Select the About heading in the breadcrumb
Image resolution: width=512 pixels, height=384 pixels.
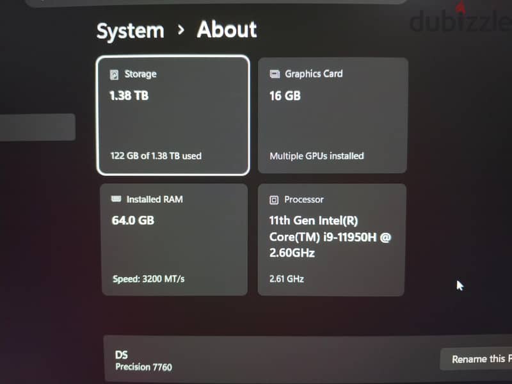coord(227,29)
